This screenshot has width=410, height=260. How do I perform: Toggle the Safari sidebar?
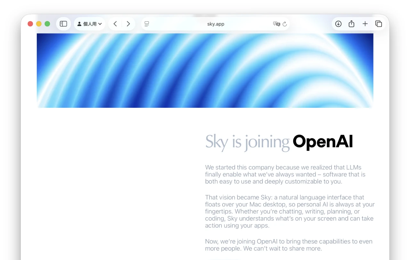pos(63,23)
